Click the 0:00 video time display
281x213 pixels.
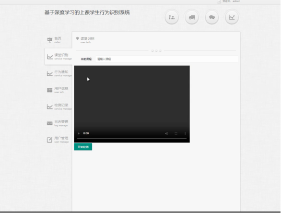(x=86, y=133)
